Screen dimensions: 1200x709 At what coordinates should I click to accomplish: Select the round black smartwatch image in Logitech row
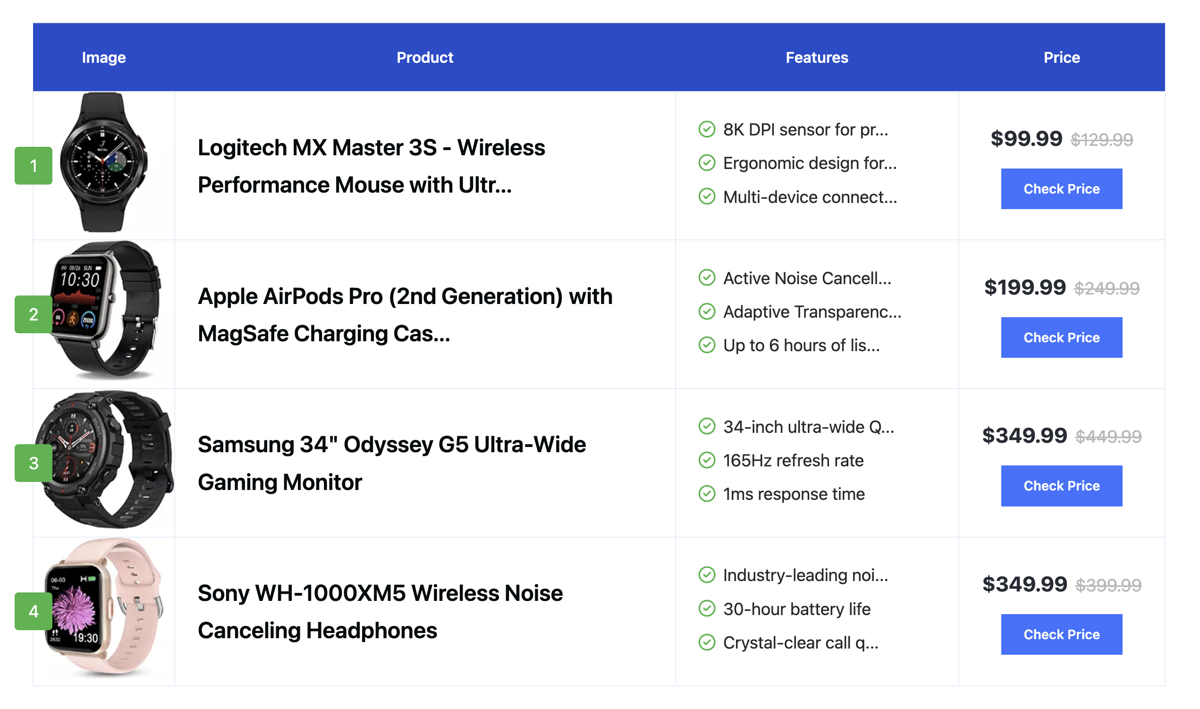[104, 162]
